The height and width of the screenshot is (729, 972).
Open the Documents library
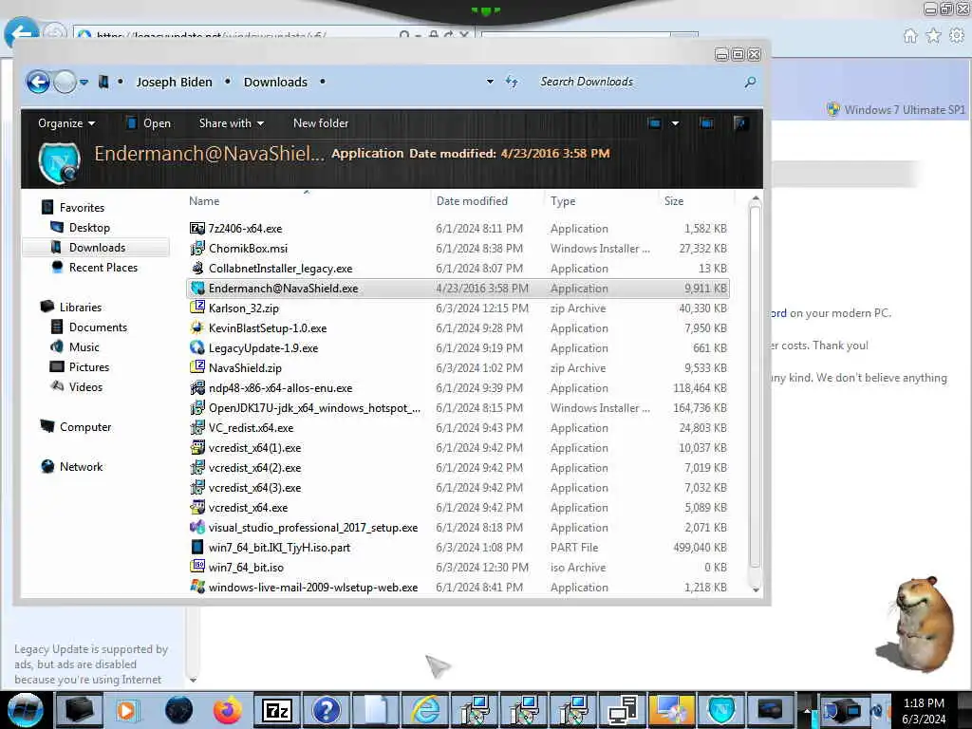(x=98, y=327)
